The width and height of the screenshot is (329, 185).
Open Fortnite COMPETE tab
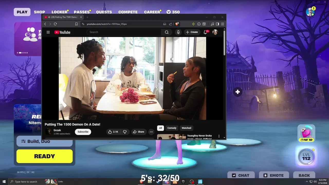tap(128, 12)
